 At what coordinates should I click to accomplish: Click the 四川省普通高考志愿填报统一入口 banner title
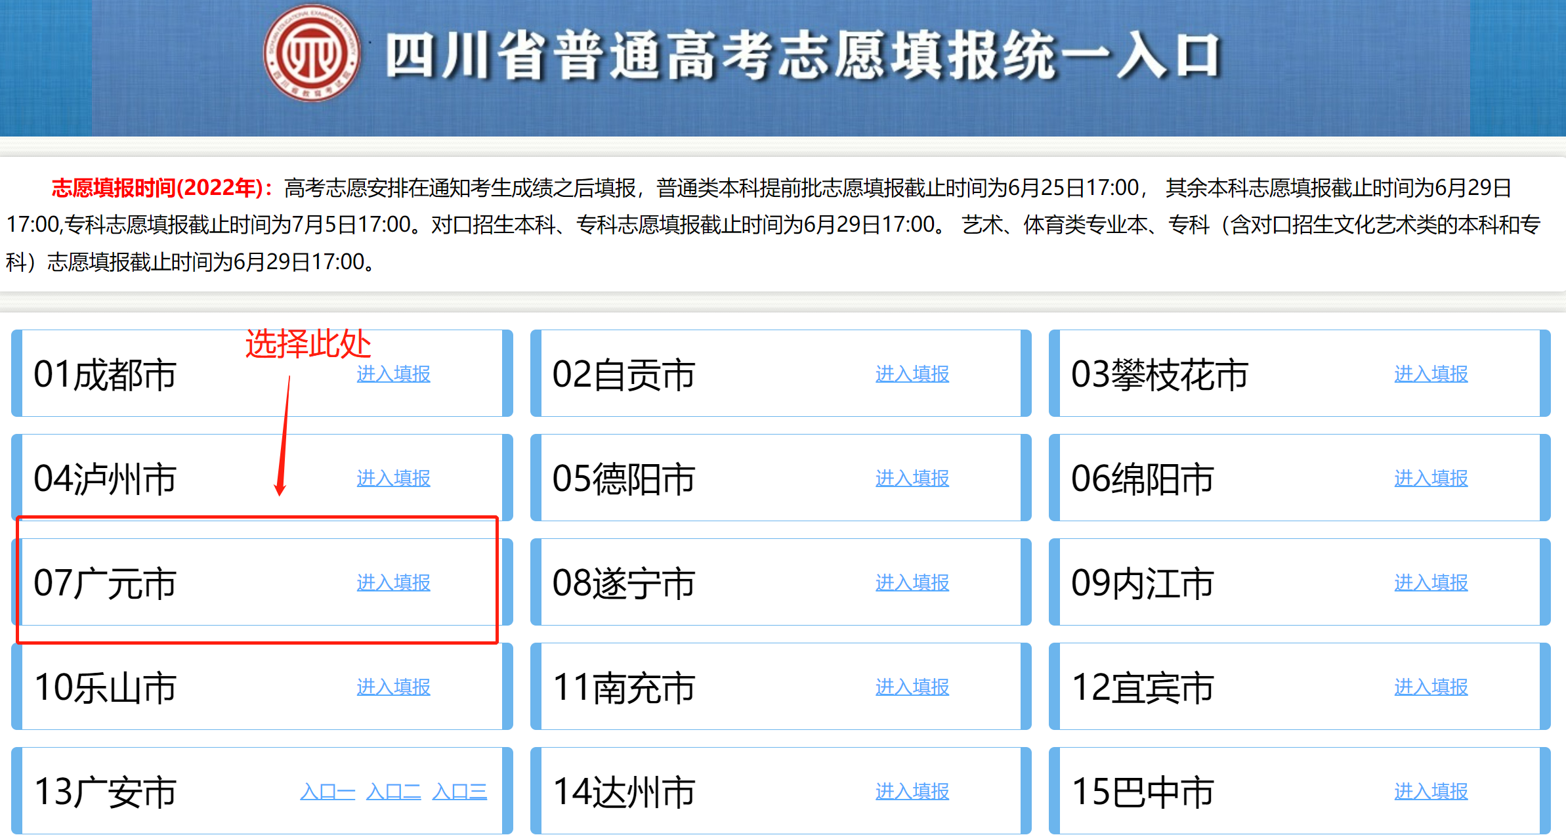(802, 56)
